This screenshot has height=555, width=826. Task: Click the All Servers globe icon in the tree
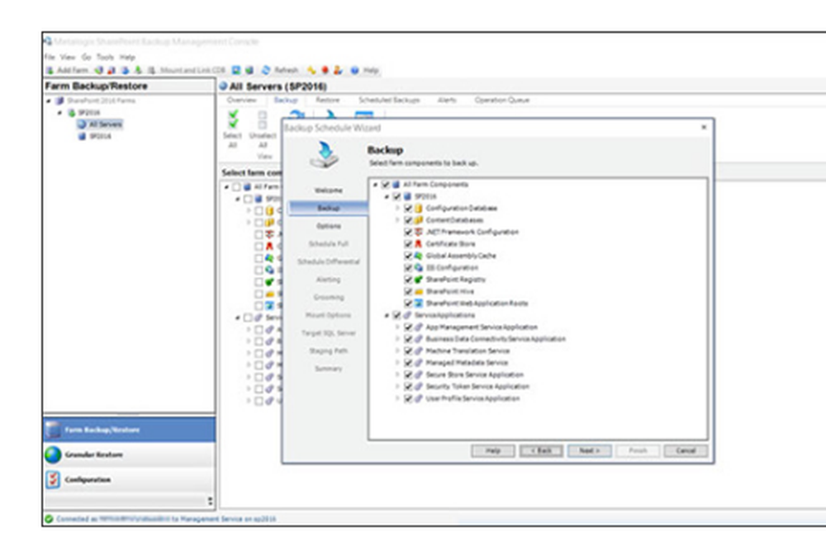click(82, 125)
